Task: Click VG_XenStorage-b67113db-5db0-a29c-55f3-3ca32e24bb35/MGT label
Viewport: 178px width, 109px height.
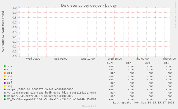Action: (x=52, y=99)
